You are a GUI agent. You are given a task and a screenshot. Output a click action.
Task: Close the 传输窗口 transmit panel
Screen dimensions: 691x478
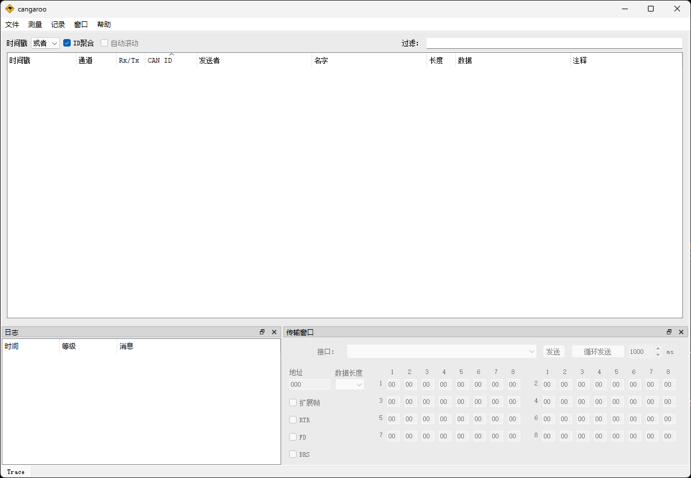681,331
